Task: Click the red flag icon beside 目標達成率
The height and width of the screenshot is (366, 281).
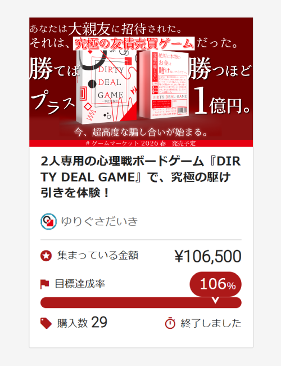Action: pos(45,284)
